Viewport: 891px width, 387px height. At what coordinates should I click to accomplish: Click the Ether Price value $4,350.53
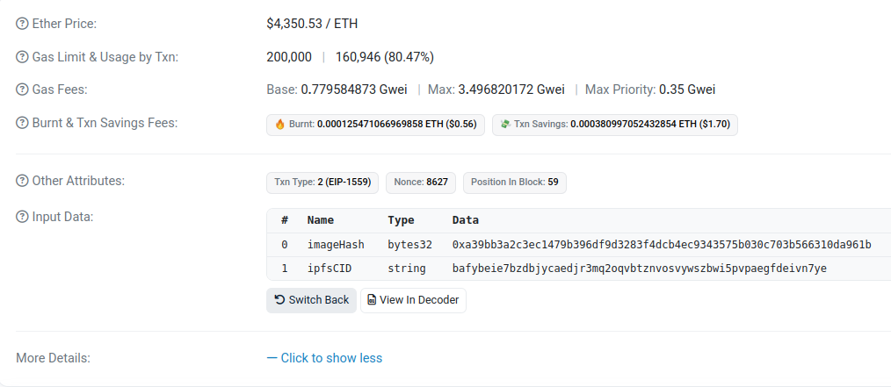(312, 24)
